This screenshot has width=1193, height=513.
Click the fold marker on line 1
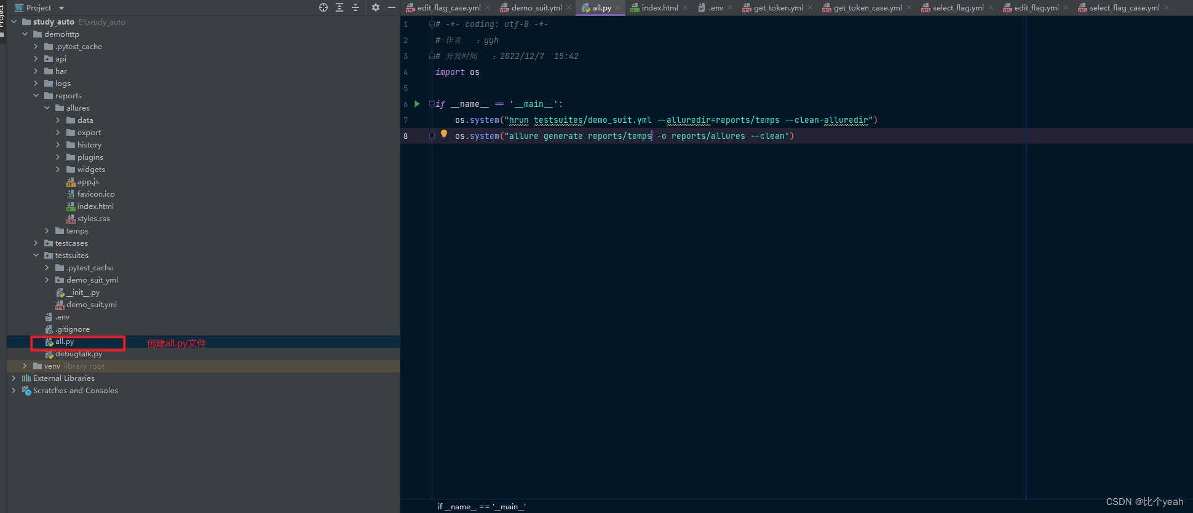[x=432, y=24]
